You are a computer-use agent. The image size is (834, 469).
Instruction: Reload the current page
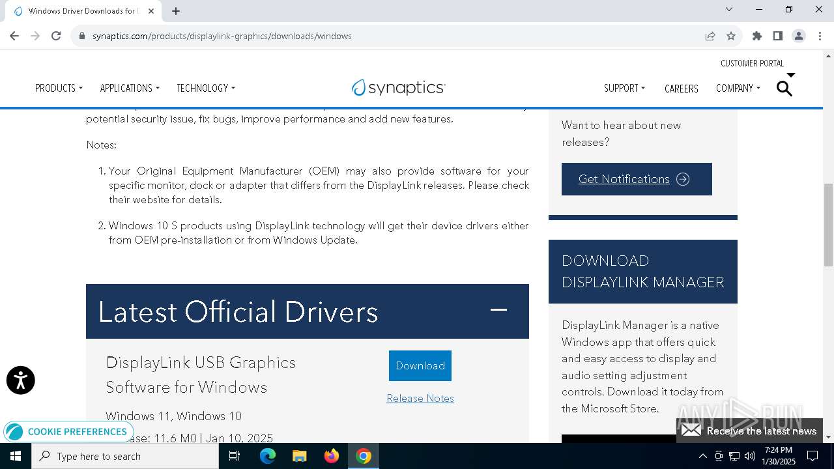coord(56,36)
